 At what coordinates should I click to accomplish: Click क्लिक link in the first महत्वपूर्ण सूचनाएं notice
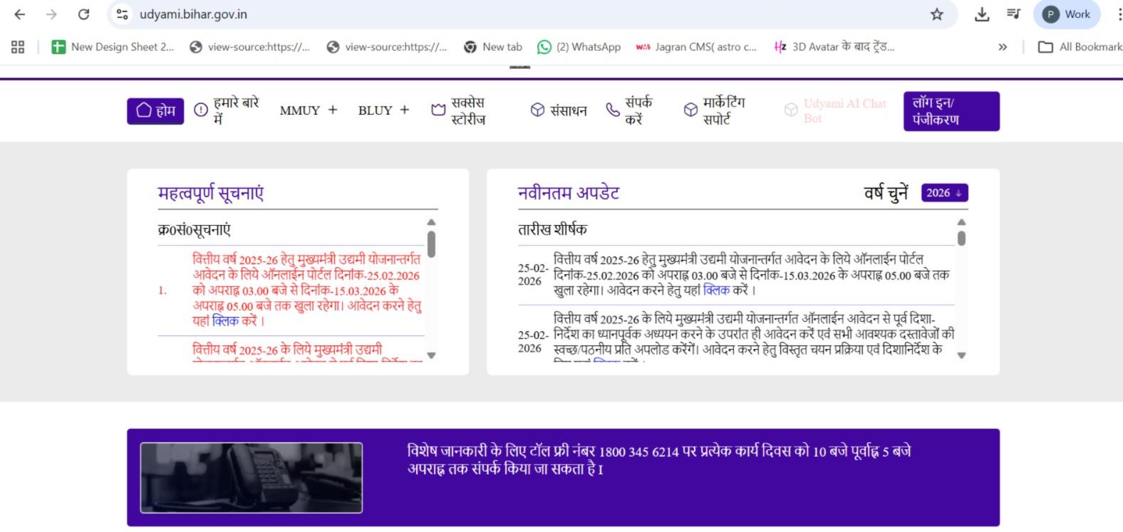(x=225, y=321)
